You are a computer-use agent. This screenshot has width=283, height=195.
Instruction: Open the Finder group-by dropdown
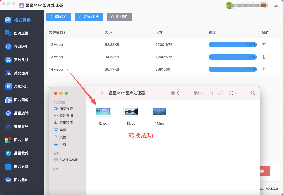(x=198, y=93)
